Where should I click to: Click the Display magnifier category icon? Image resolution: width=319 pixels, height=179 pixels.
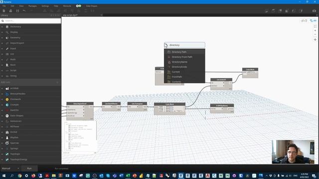pyautogui.click(x=7, y=32)
